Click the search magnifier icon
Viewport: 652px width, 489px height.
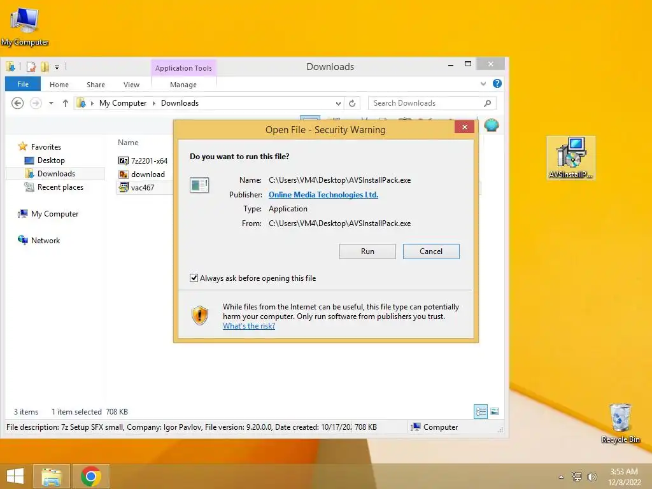pos(488,103)
